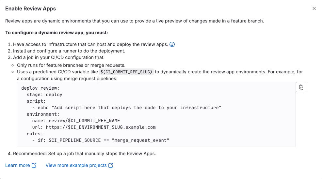This screenshot has height=179, width=323.
Task: Click external-link icon after example projects
Action: tap(111, 165)
